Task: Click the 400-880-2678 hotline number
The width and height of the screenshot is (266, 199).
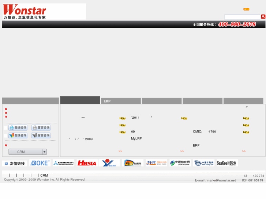Action: (237, 24)
